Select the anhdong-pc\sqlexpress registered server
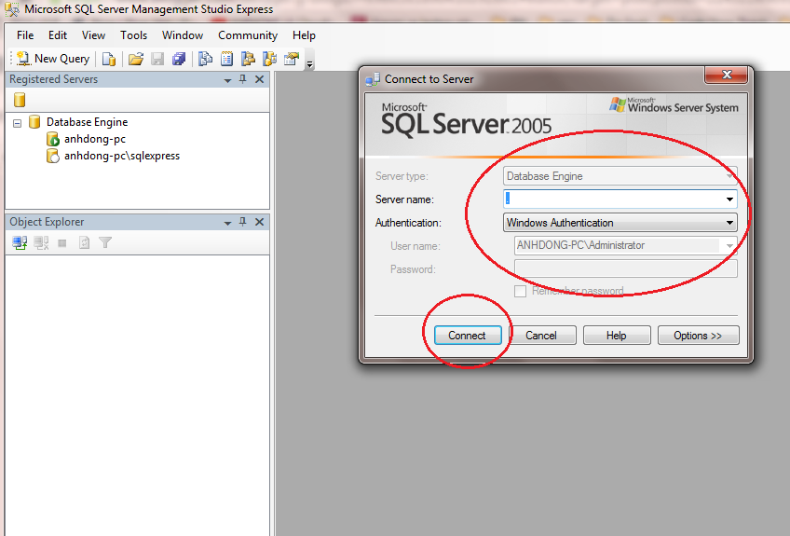Image resolution: width=790 pixels, height=536 pixels. tap(122, 156)
